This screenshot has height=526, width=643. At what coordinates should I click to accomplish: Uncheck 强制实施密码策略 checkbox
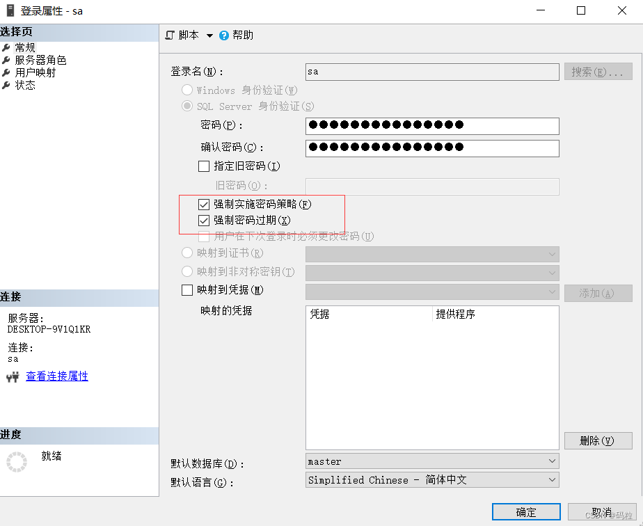(x=204, y=204)
